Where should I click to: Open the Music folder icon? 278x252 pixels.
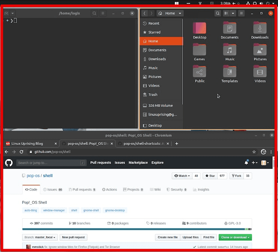click(x=230, y=50)
